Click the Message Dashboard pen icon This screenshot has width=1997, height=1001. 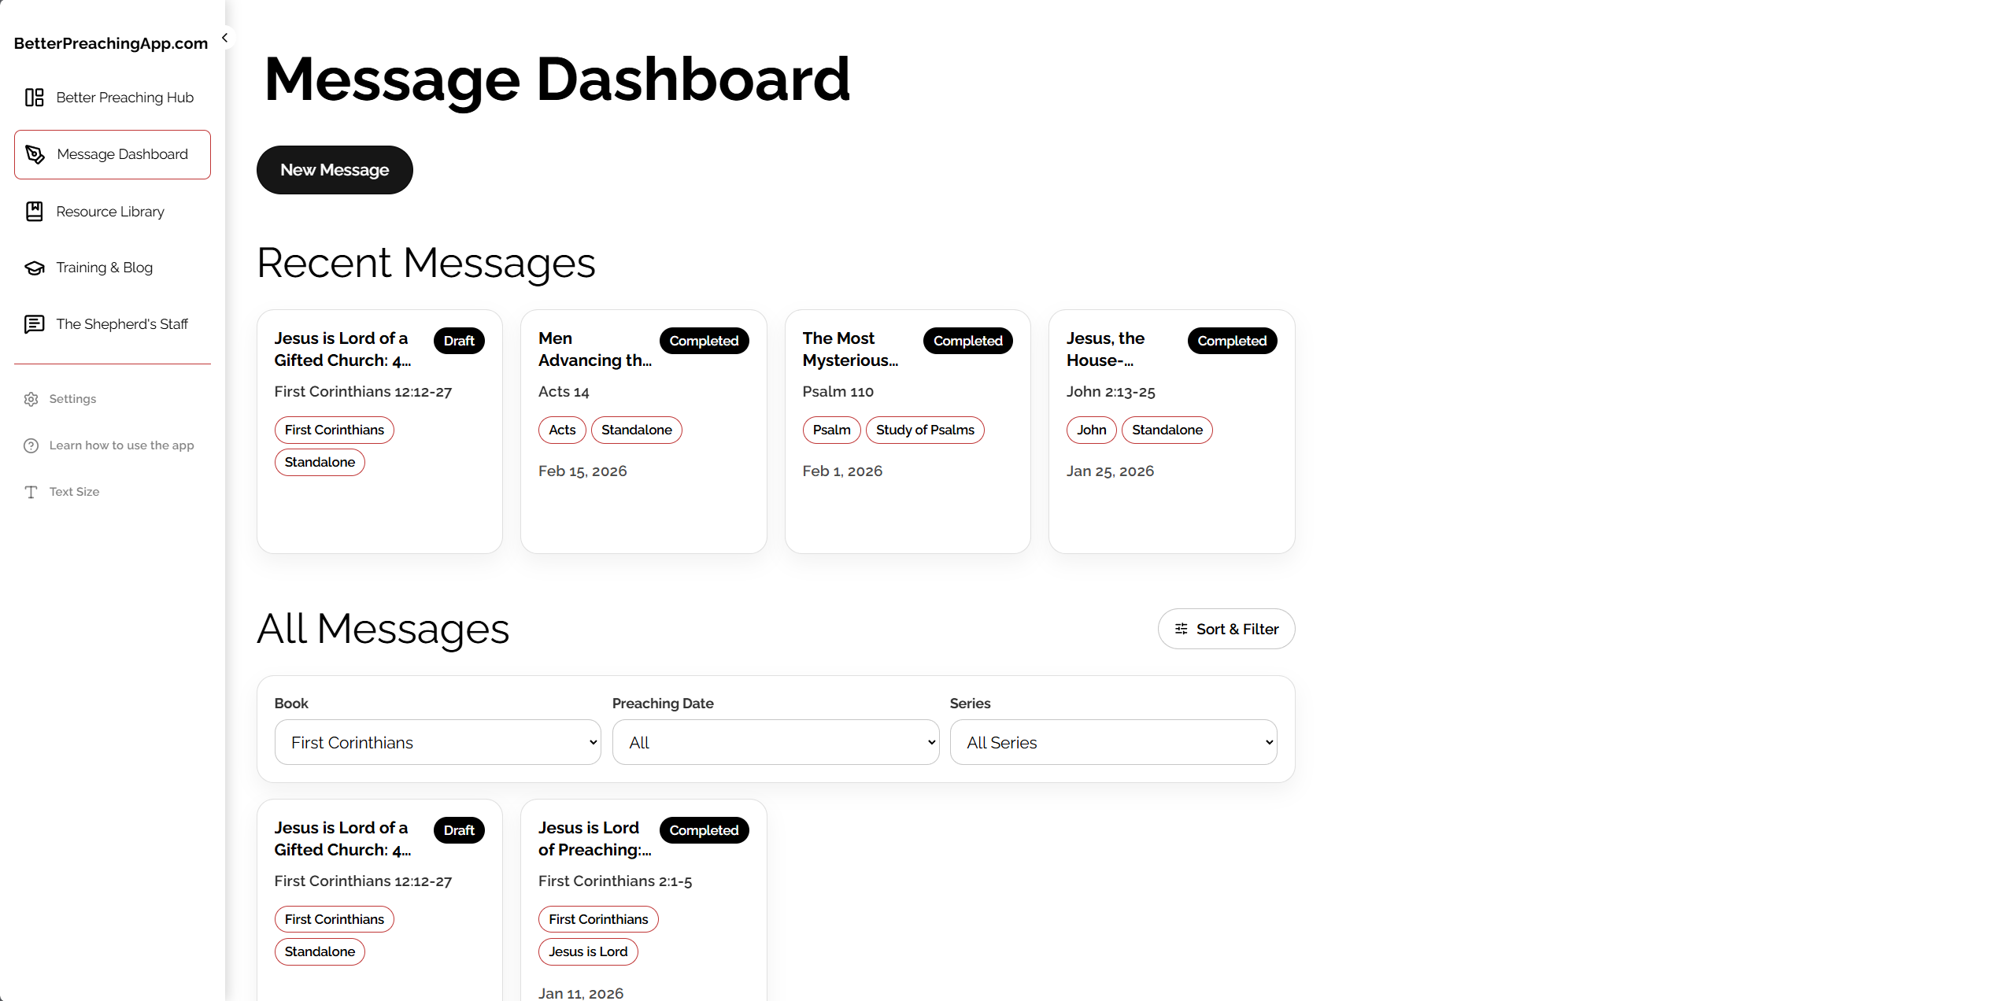click(35, 154)
